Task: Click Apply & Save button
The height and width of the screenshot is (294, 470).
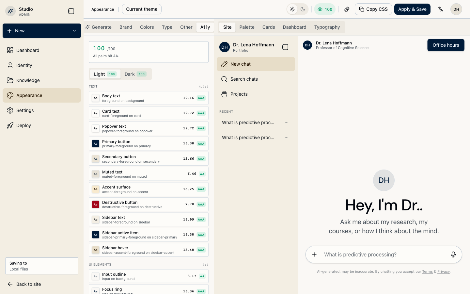Action: 412,9
